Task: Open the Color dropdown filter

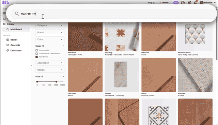Action: [50, 39]
